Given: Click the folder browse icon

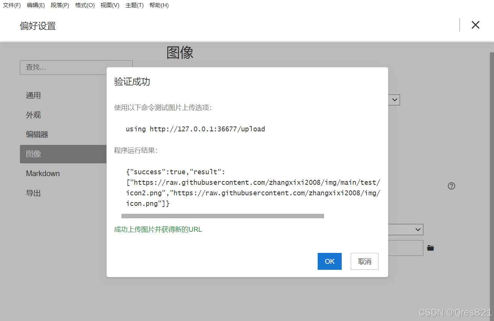Looking at the screenshot, I should (430, 248).
